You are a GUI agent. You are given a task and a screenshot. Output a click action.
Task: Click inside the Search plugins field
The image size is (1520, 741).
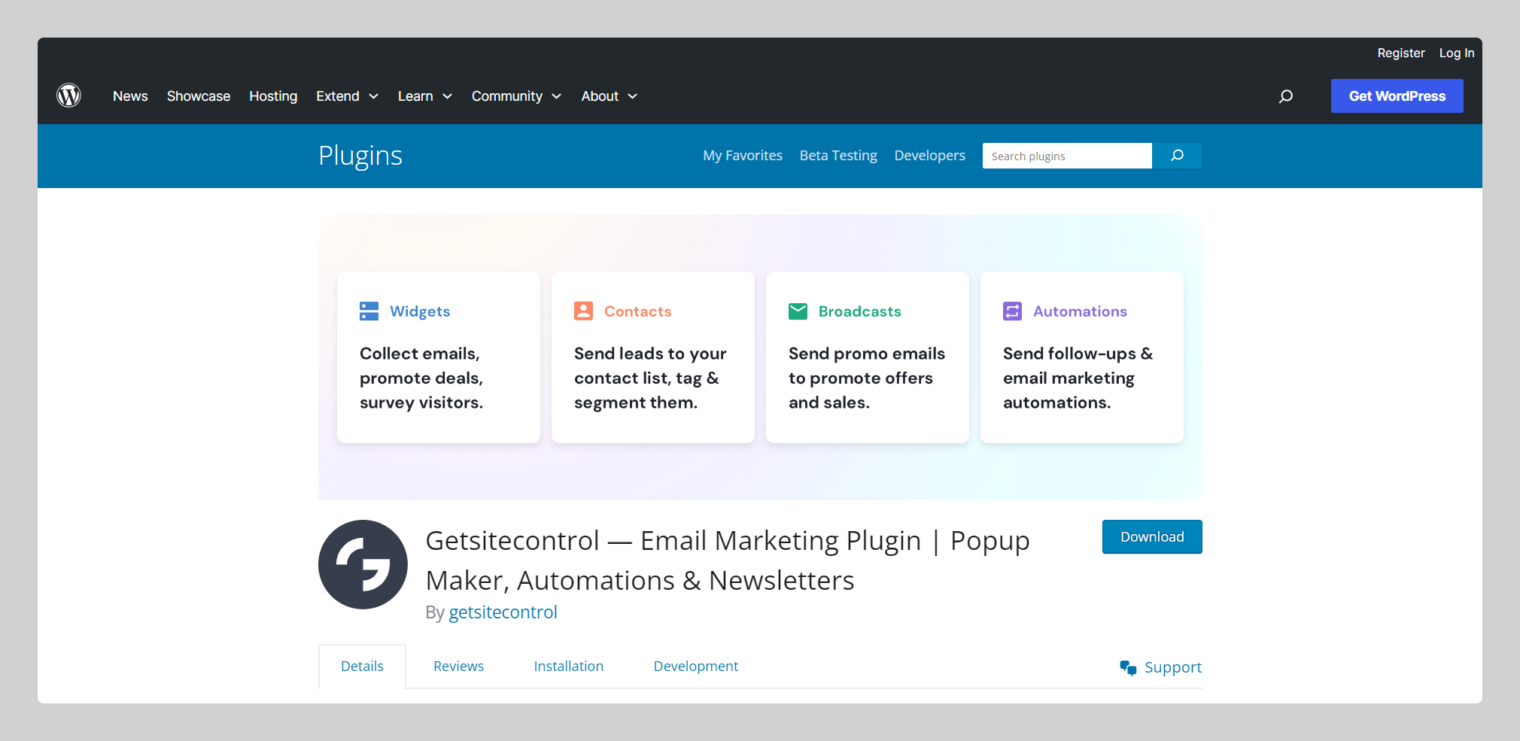1067,156
